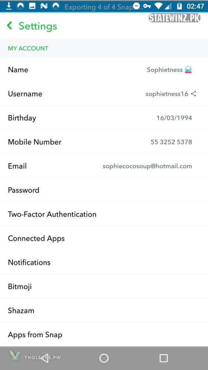Tap the battery icon in status bar

(180, 6)
